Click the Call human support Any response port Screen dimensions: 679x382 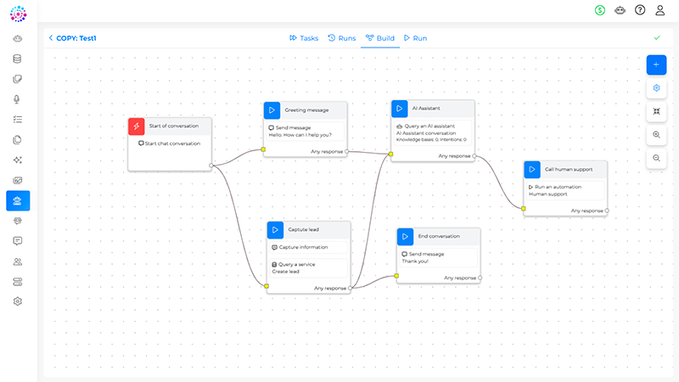607,211
